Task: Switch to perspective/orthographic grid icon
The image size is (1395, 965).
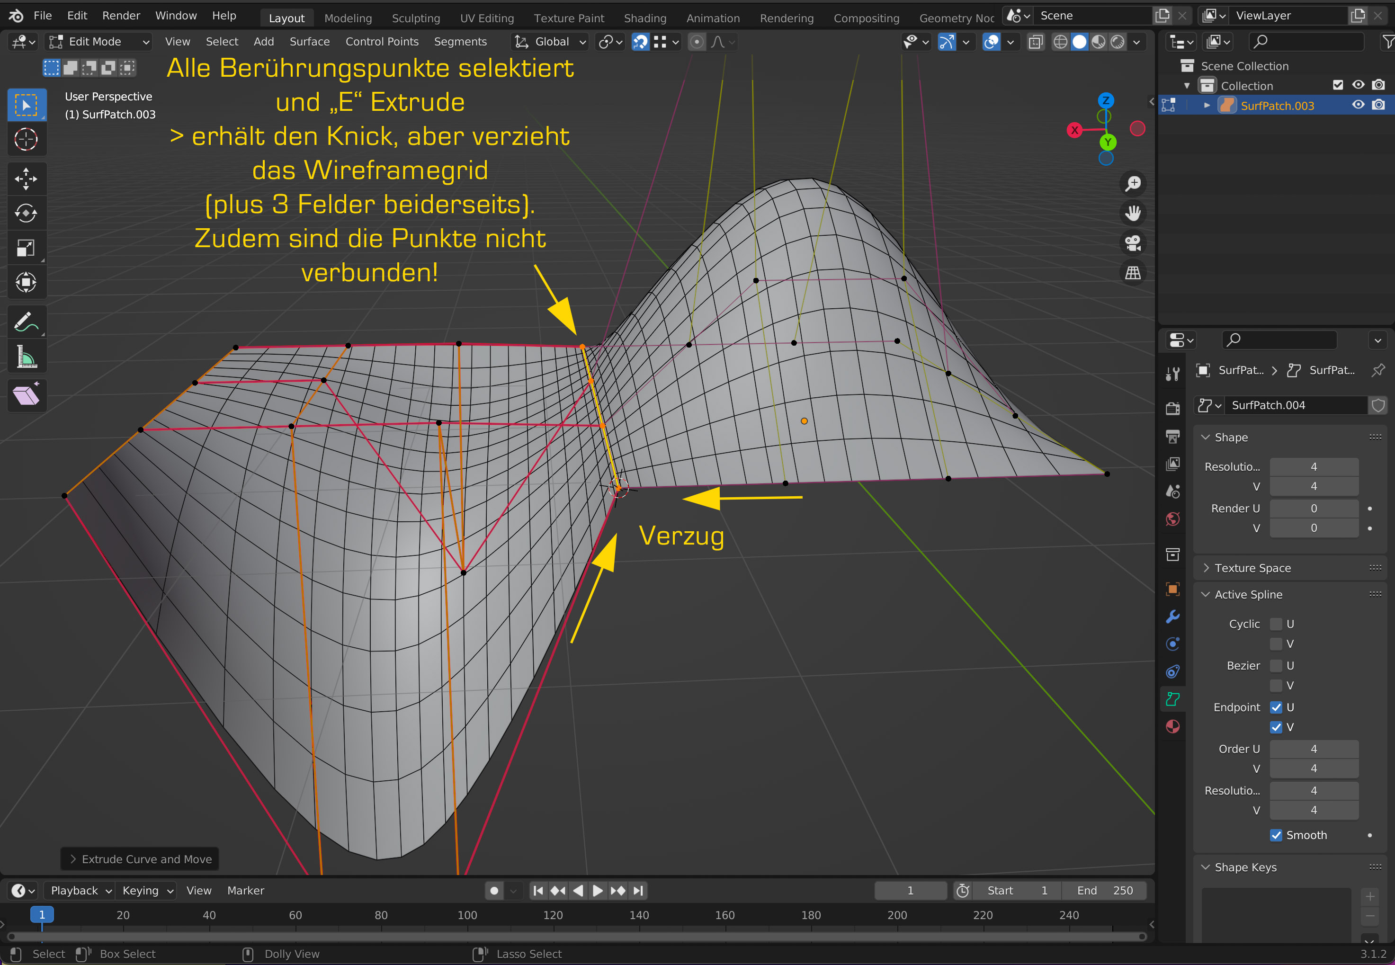Action: pos(1133,273)
